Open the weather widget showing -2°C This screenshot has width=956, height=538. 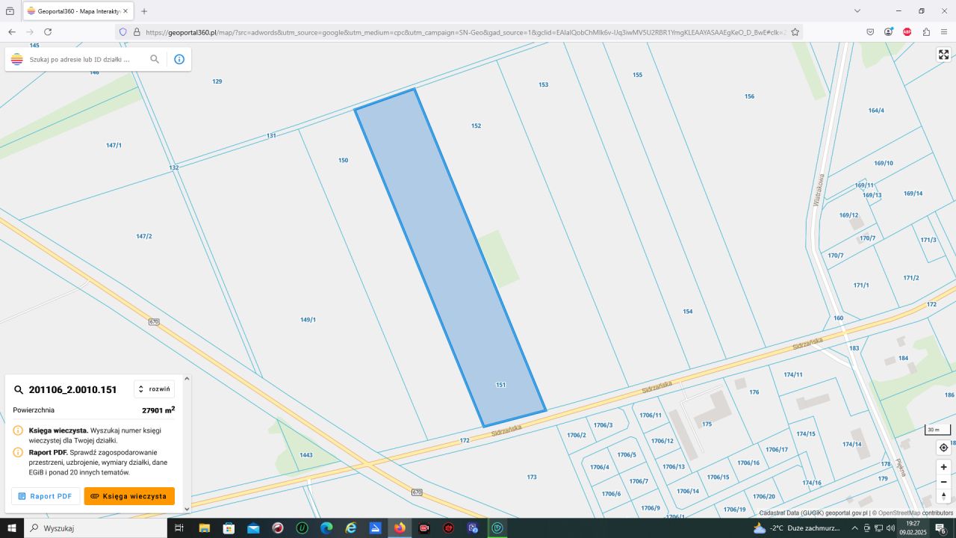(796, 528)
